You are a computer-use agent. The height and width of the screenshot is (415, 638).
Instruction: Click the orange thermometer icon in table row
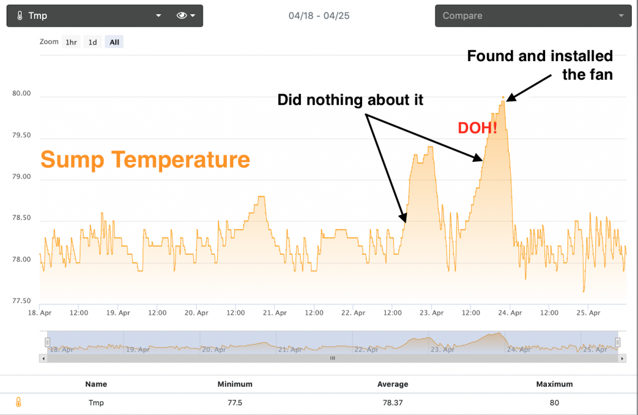click(18, 402)
